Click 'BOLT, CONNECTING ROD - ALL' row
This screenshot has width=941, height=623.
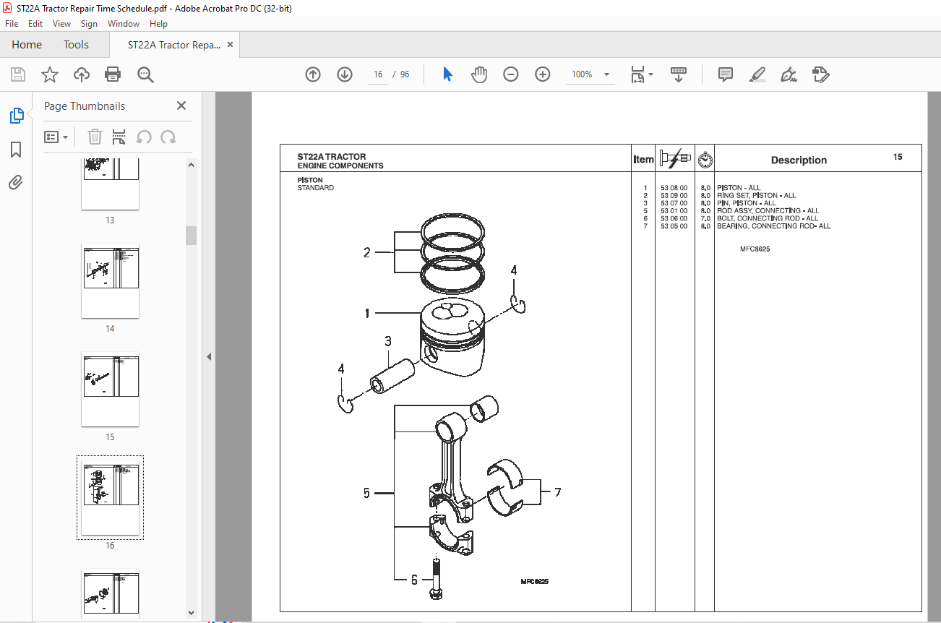click(768, 218)
